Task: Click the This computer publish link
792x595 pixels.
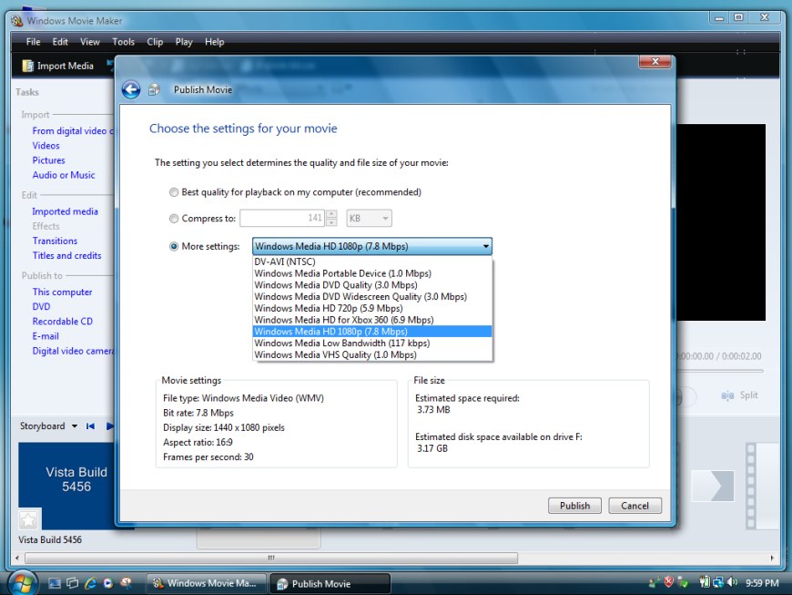Action: 63,292
